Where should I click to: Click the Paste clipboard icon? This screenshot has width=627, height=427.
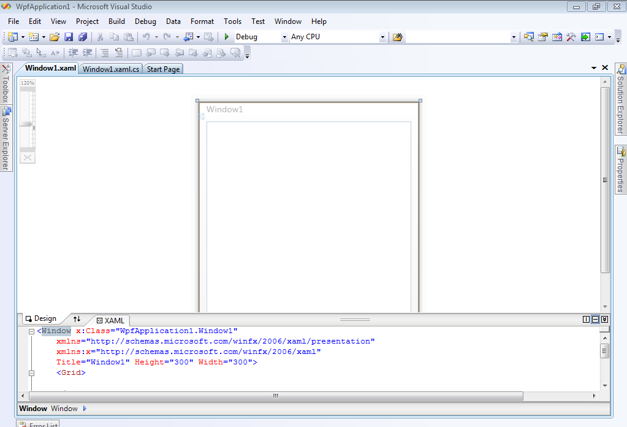click(129, 37)
